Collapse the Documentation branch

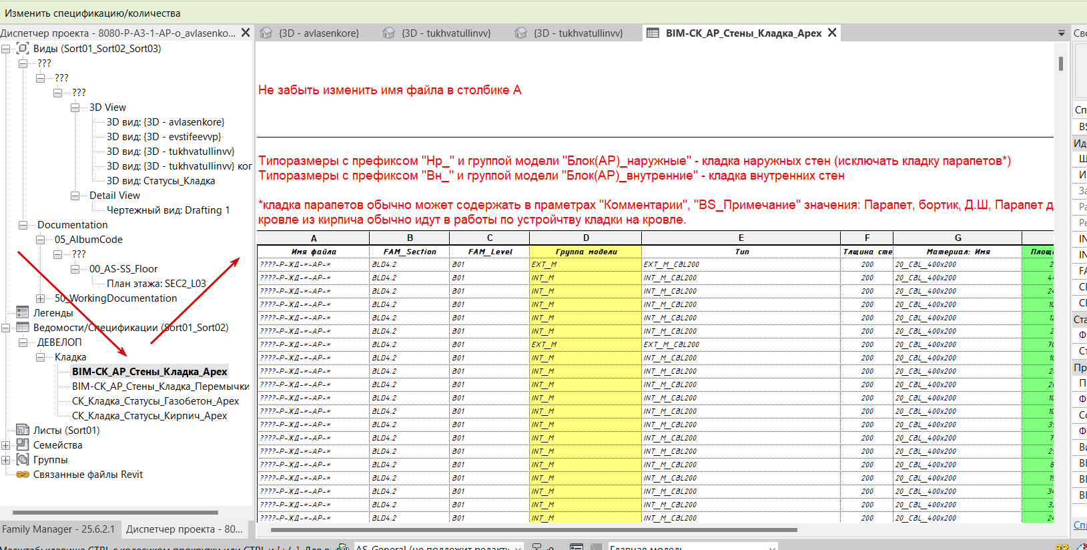click(23, 224)
